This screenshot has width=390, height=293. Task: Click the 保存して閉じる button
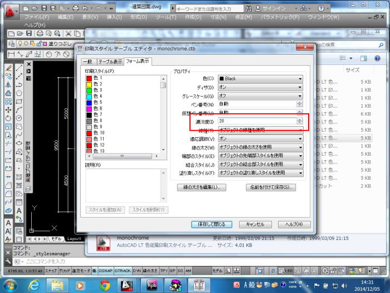[212, 224]
